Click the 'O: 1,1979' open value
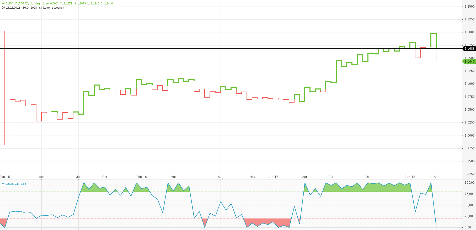 tap(66, 4)
